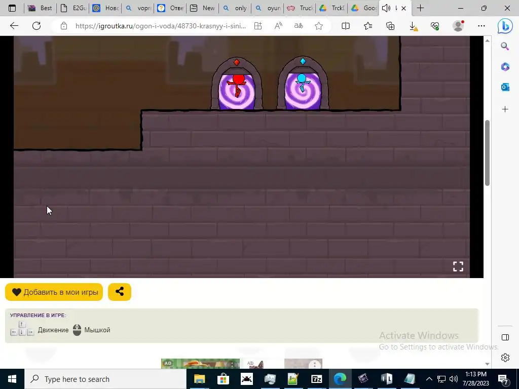
Task: Open browser essentials heart icon
Action: point(435,26)
